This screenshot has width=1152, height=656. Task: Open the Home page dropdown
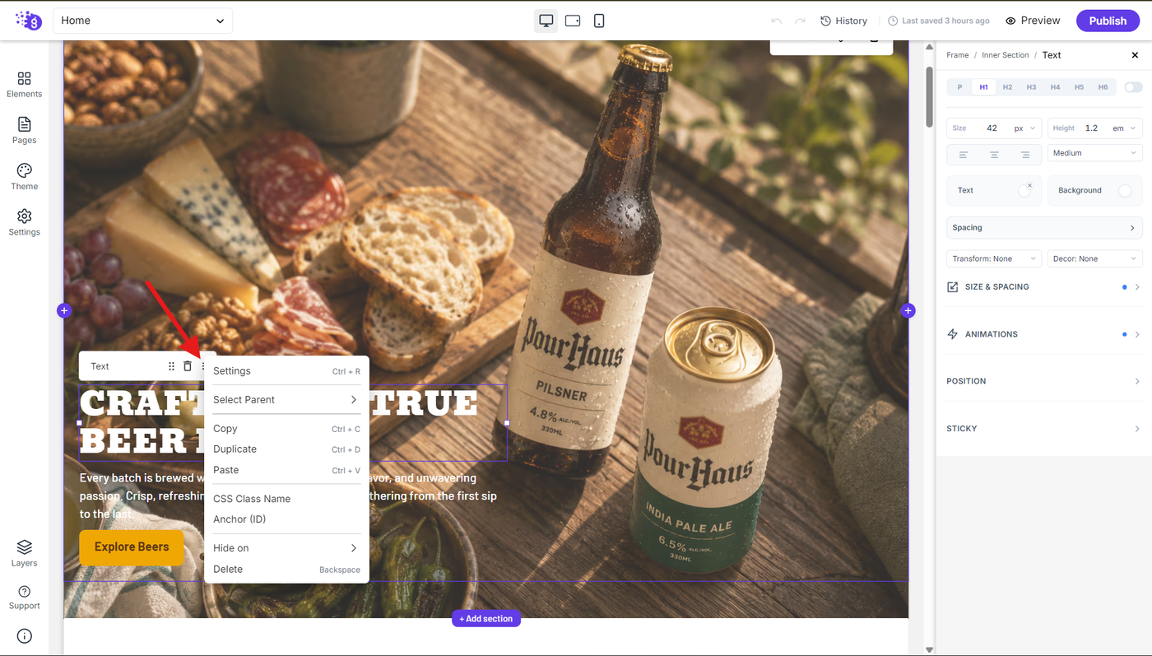click(x=142, y=21)
